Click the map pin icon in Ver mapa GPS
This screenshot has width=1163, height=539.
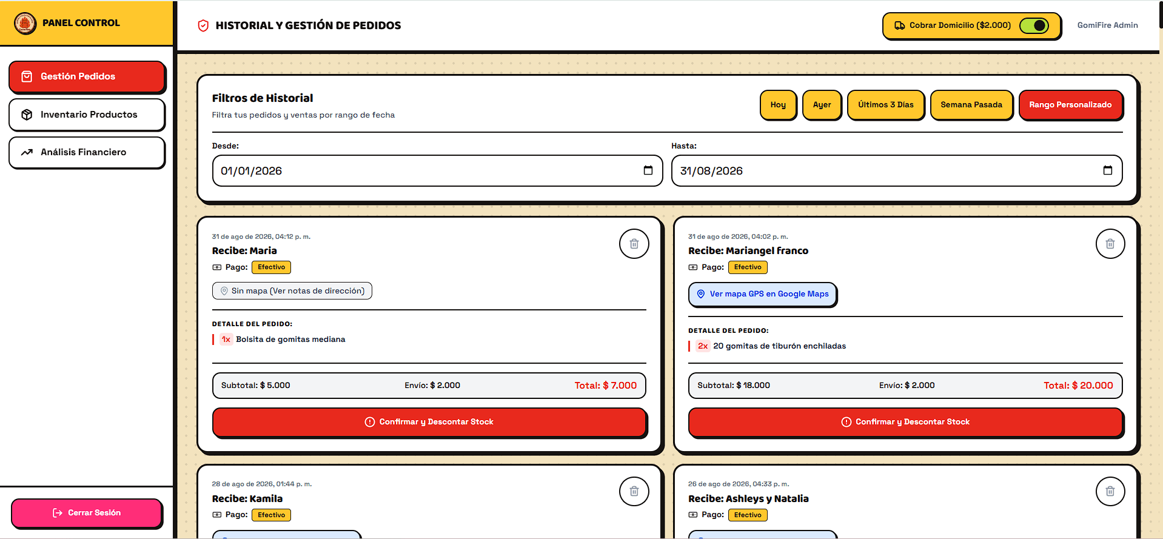(x=700, y=294)
